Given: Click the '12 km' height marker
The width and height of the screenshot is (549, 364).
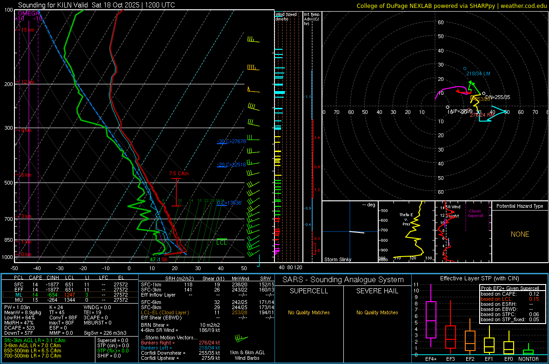Looking at the screenshot, I should coord(27,82).
